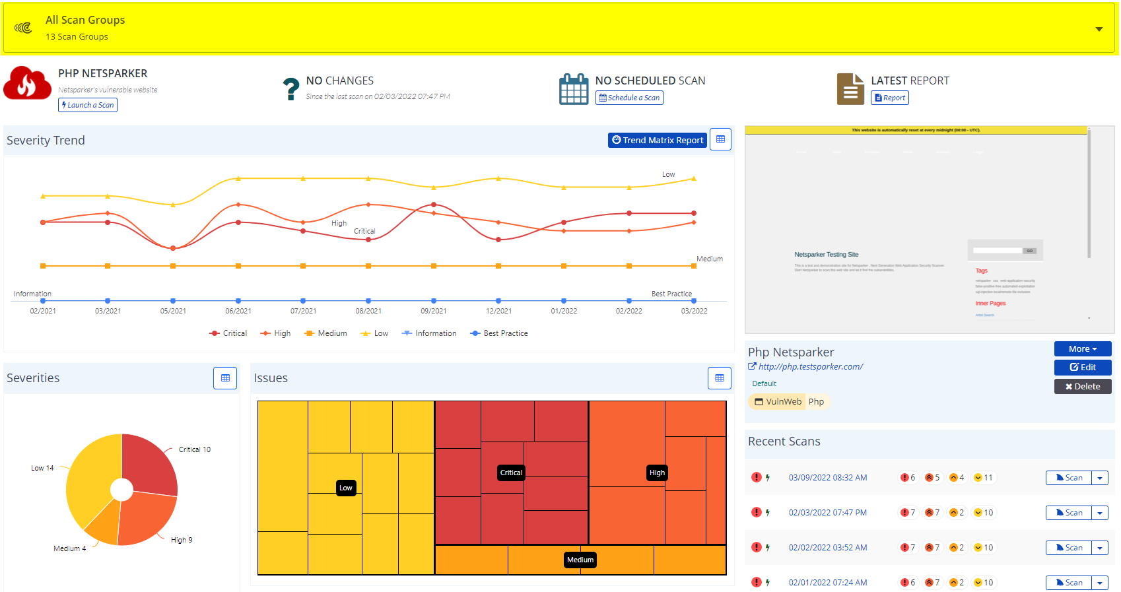Expand scan options dropdown for 02/01/2022 row
1121x592 pixels.
pos(1100,583)
